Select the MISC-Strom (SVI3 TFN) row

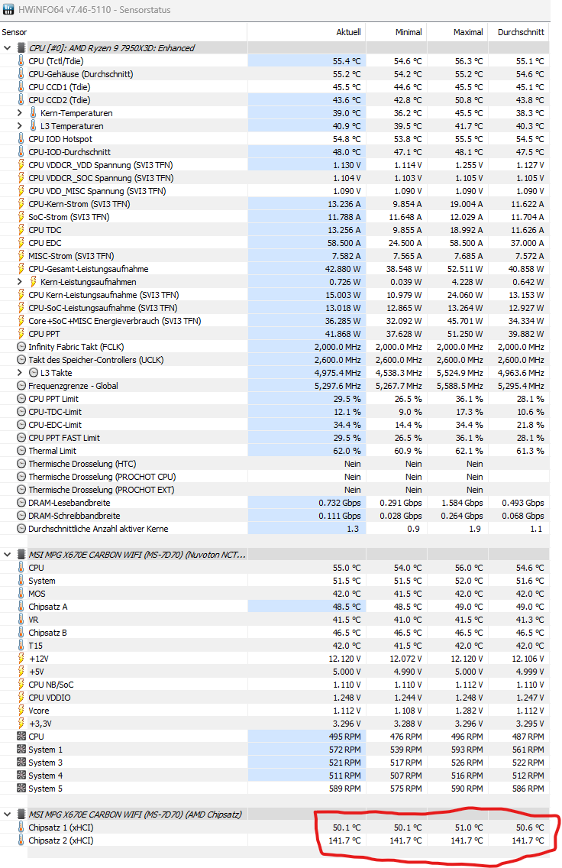[x=275, y=256]
